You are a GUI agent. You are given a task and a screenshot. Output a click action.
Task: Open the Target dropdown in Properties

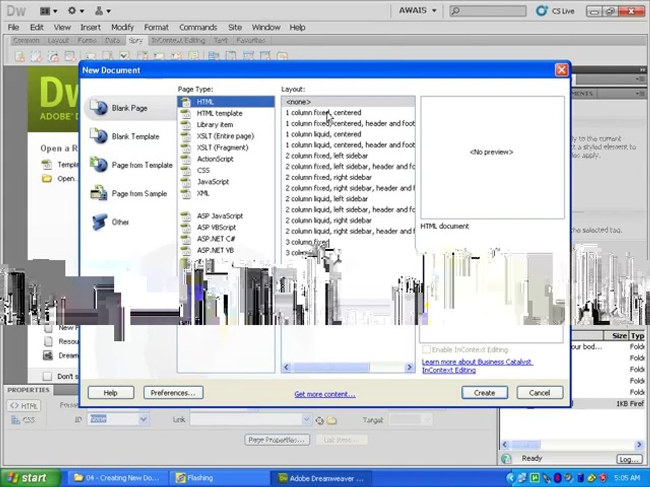click(x=427, y=420)
